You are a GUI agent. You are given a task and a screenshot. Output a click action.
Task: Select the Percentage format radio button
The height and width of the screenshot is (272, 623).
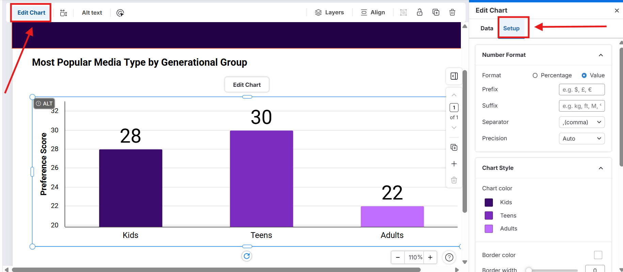click(x=535, y=76)
